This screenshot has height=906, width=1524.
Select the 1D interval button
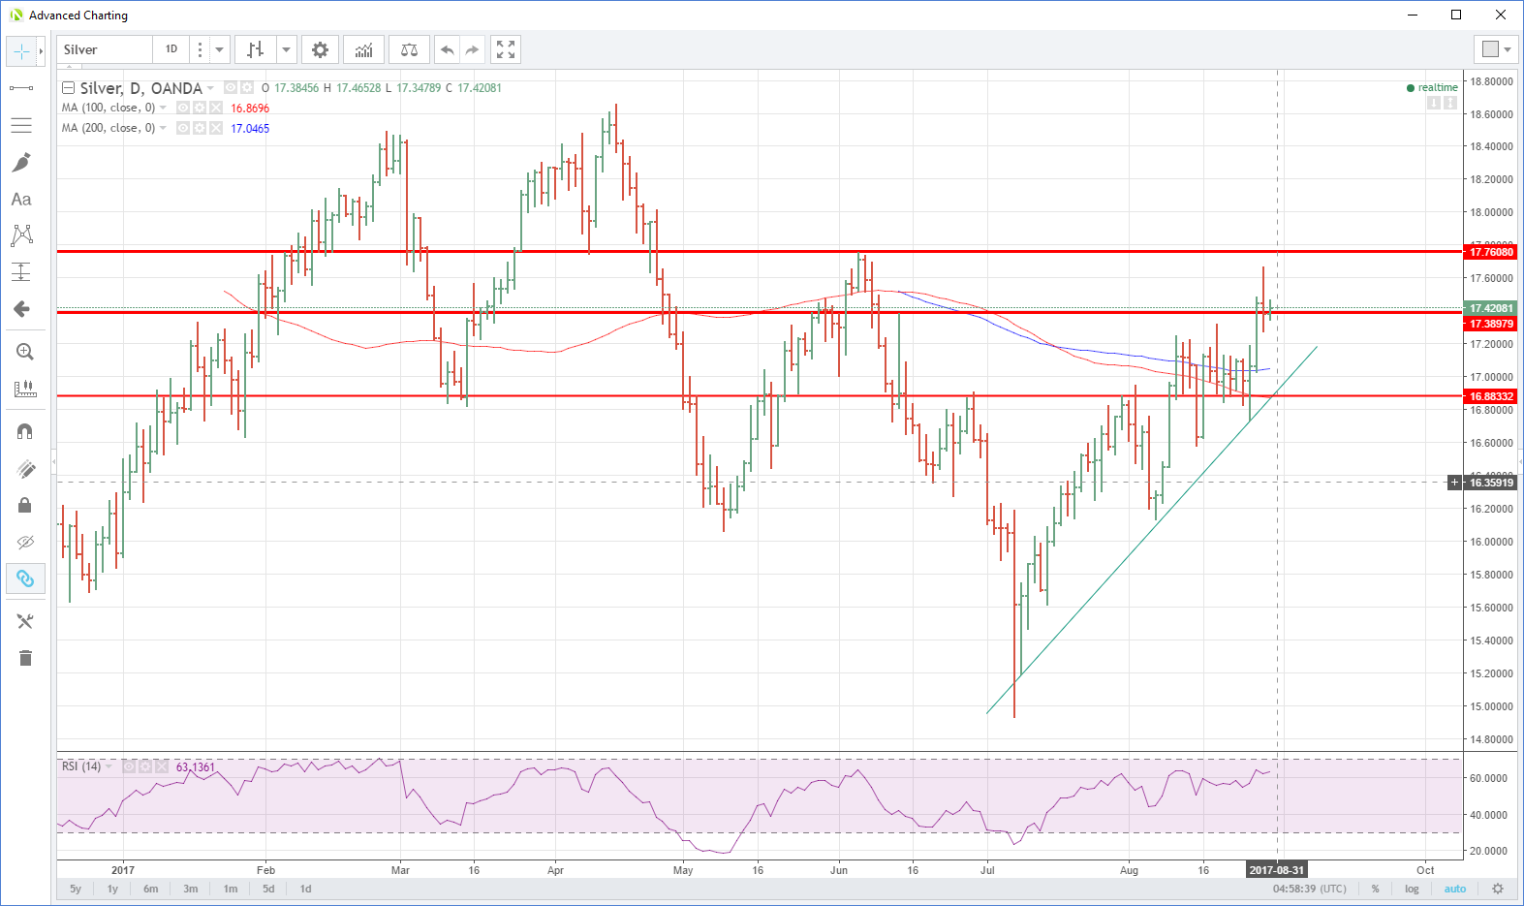171,49
